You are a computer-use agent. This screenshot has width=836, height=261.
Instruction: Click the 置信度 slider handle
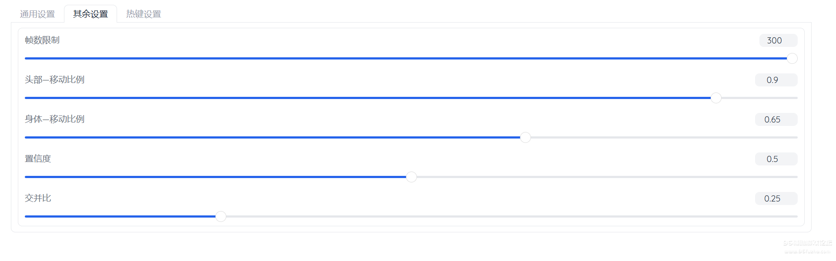pyautogui.click(x=411, y=177)
